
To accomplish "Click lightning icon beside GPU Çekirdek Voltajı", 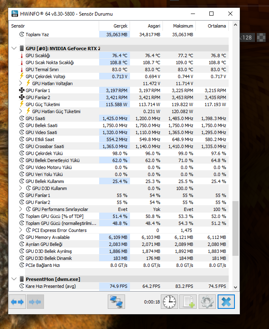I will point(22,76).
